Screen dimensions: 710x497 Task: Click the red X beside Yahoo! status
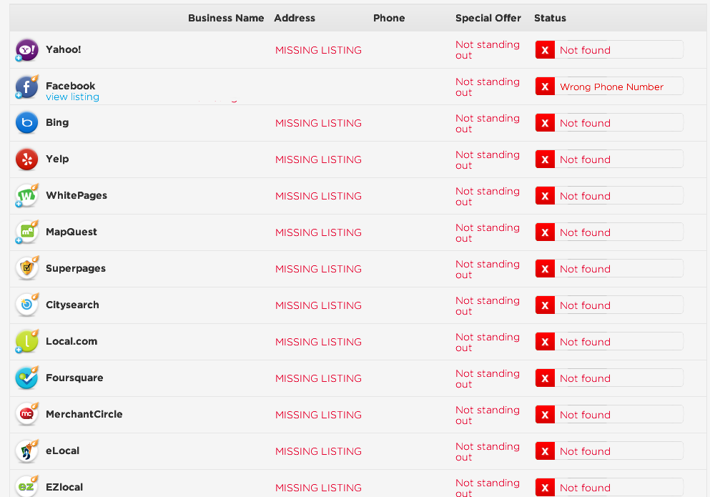[545, 50]
